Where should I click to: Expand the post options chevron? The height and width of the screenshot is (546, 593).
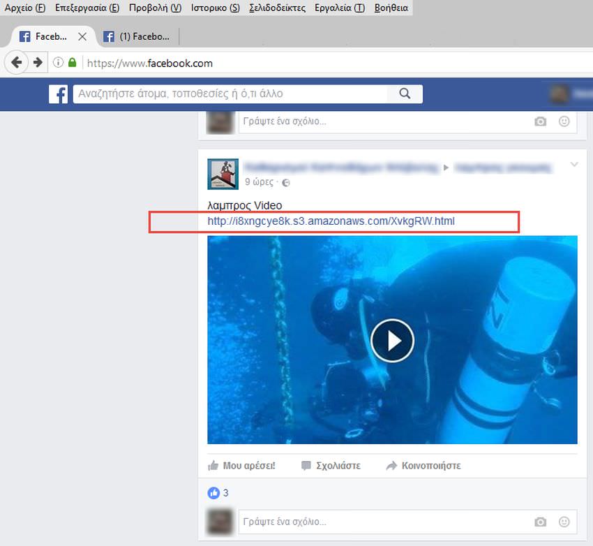574,165
